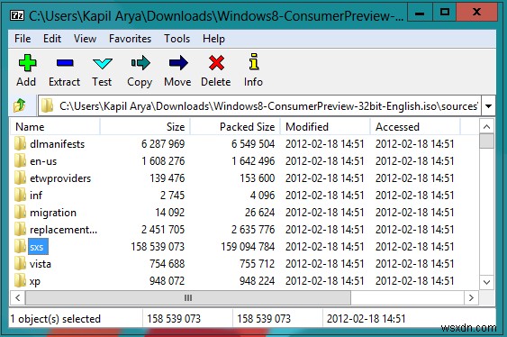Click horizontal scrollbar left arrow
Viewport: 507px width, 337px height.
[x=18, y=297]
